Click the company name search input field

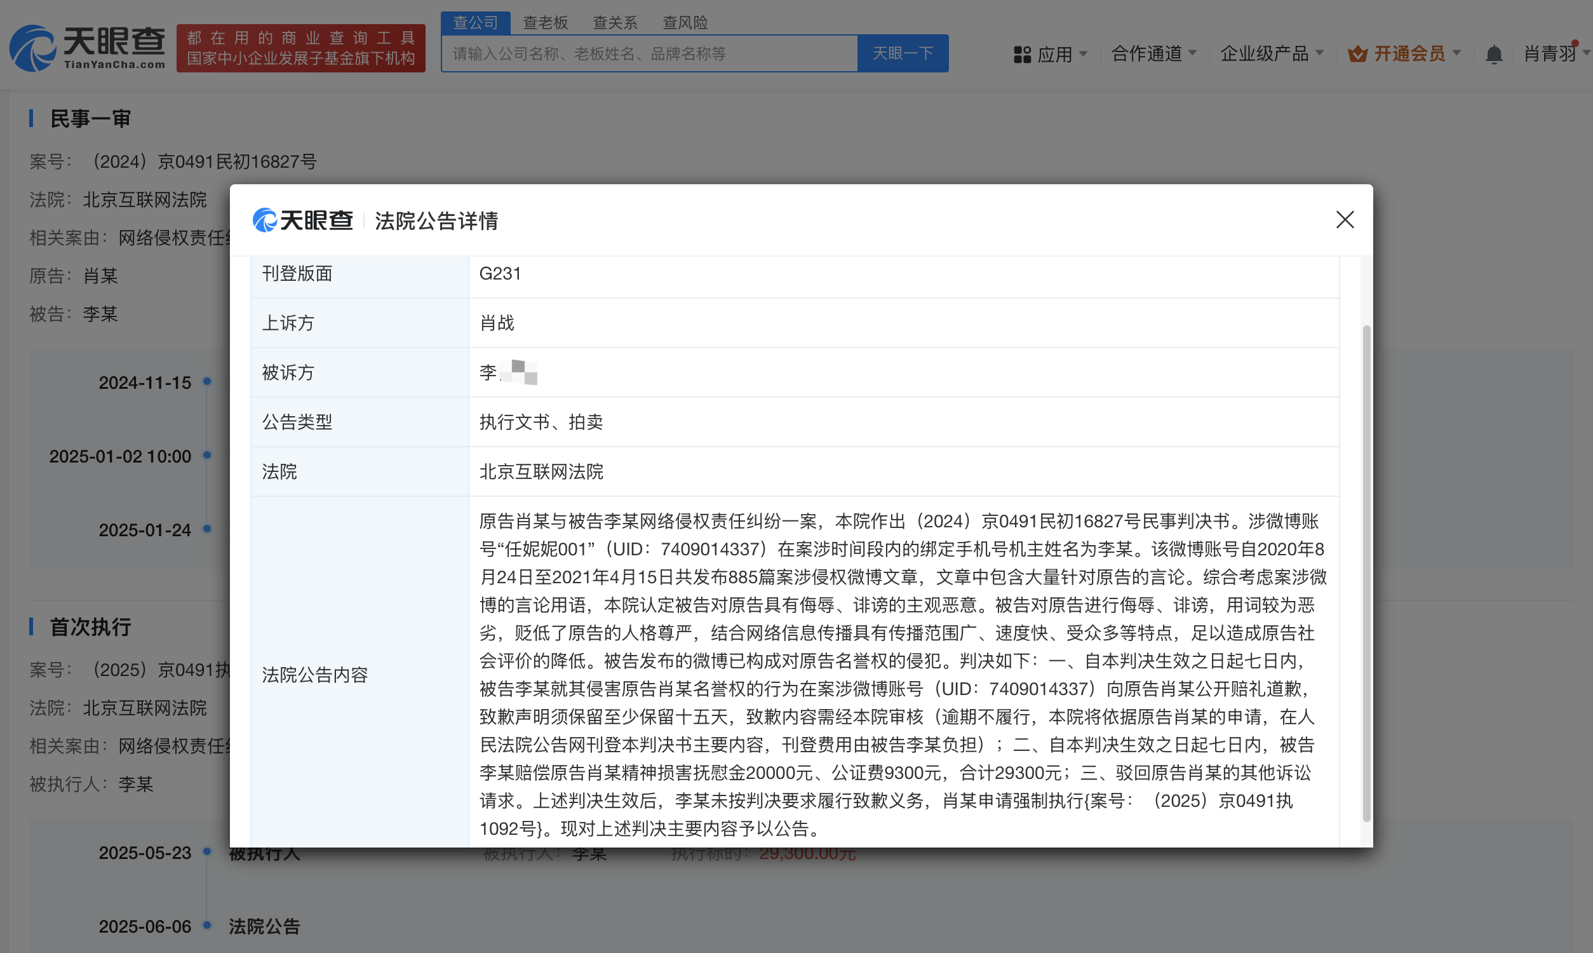tap(649, 54)
